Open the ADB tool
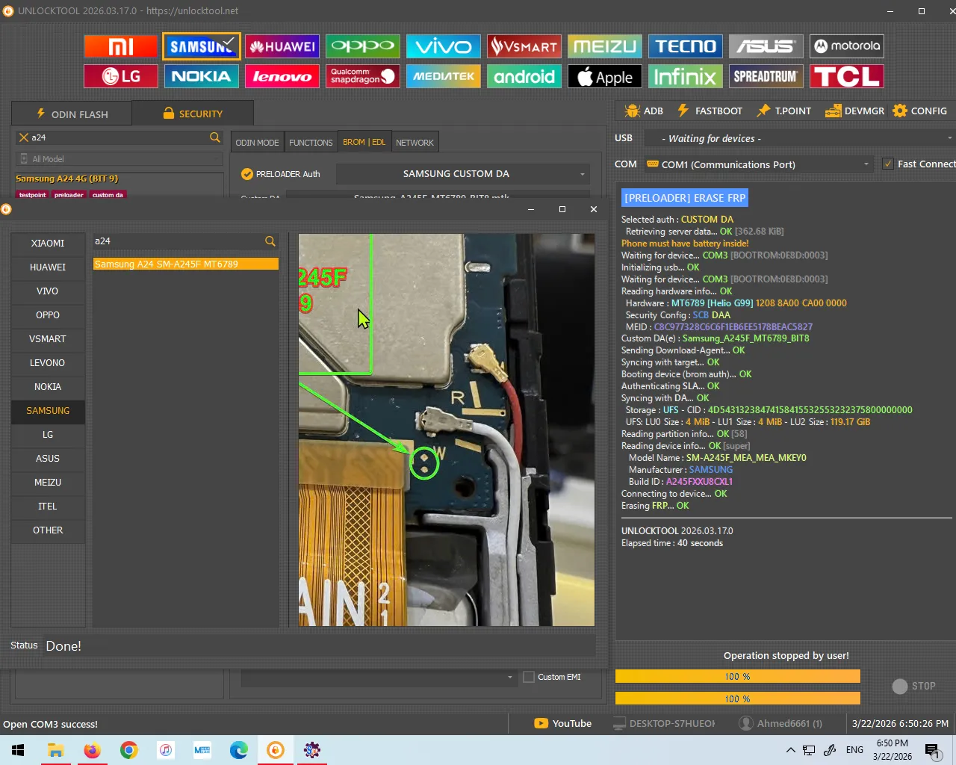The width and height of the screenshot is (956, 765). point(644,111)
